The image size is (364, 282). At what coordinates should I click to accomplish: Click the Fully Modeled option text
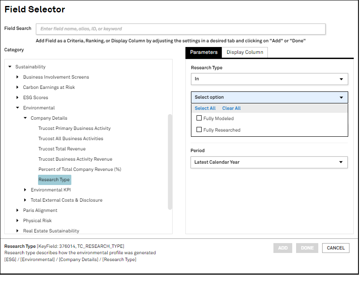[218, 118]
